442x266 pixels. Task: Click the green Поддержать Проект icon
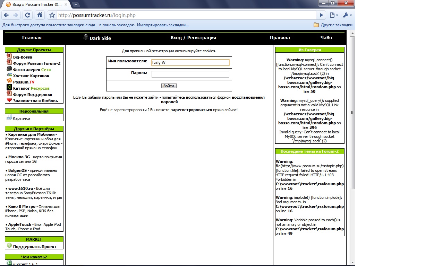pos(9,246)
